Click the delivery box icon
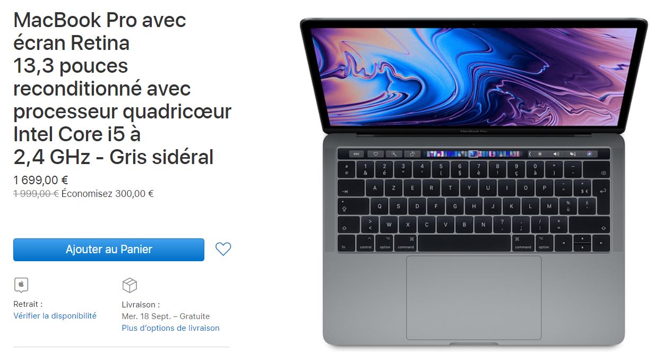This screenshot has height=352, width=655. click(x=130, y=285)
